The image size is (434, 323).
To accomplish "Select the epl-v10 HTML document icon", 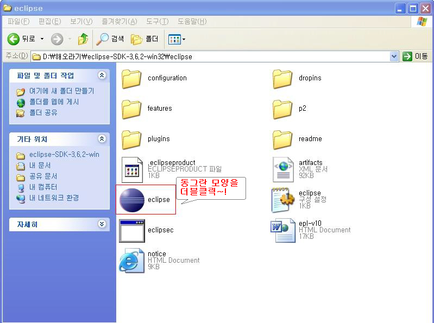I will point(283,230).
